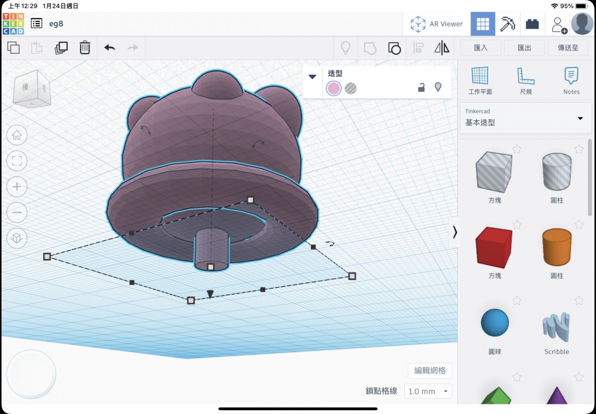
Task: Duplicate the selected shape
Action: [x=61, y=48]
